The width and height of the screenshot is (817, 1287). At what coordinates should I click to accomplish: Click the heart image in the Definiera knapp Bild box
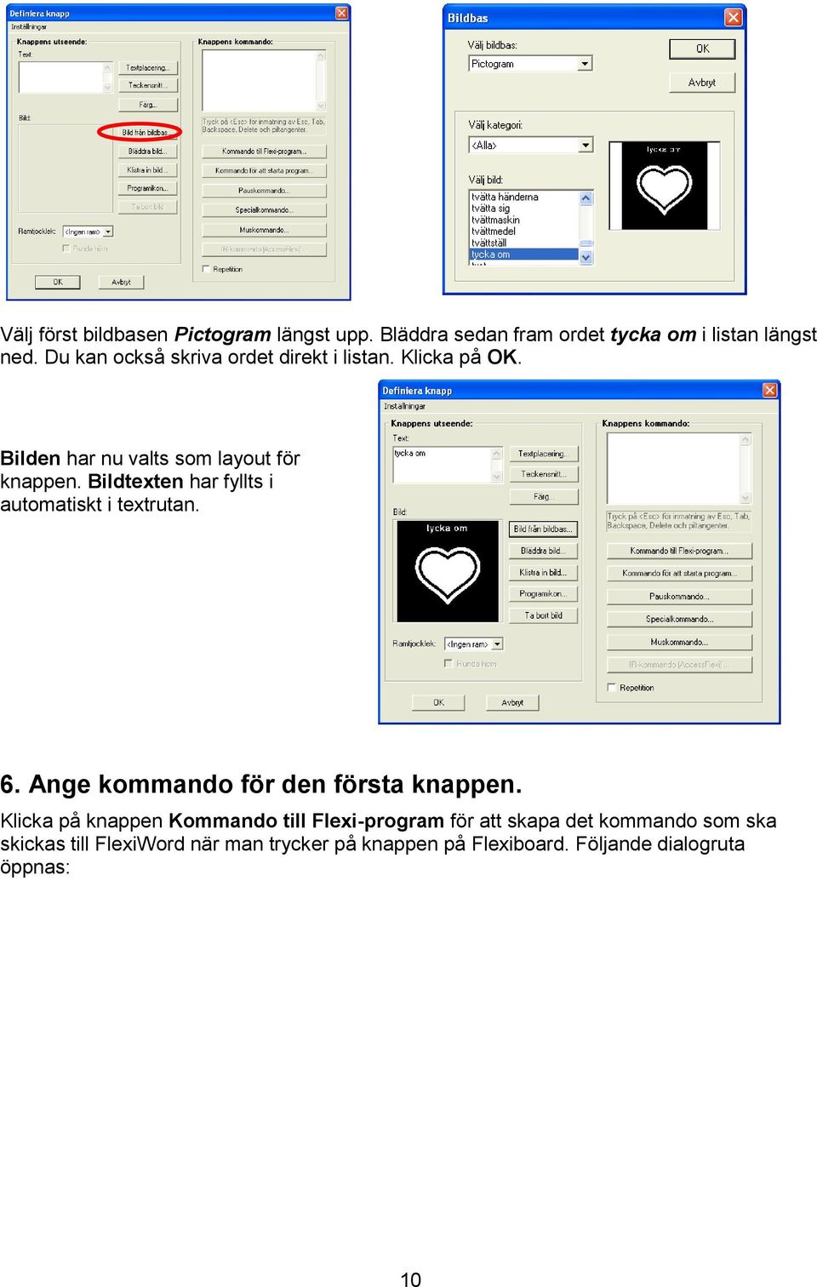[448, 571]
